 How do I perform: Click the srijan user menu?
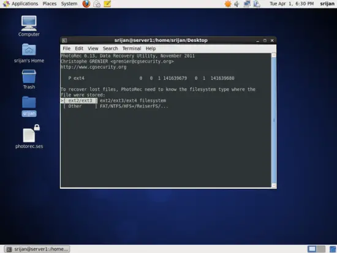[327, 4]
